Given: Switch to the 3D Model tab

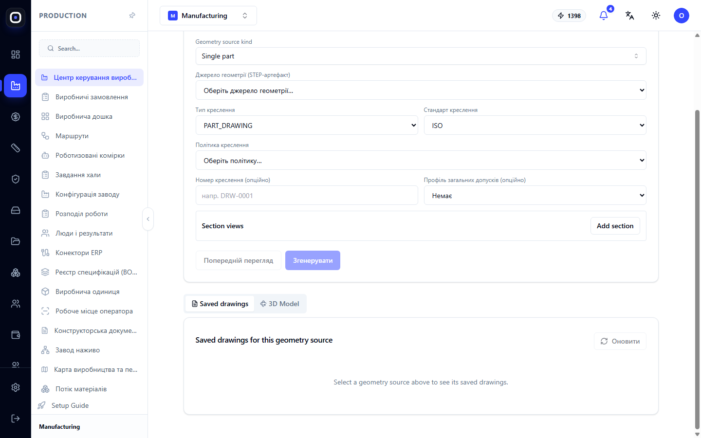Looking at the screenshot, I should click(x=280, y=304).
